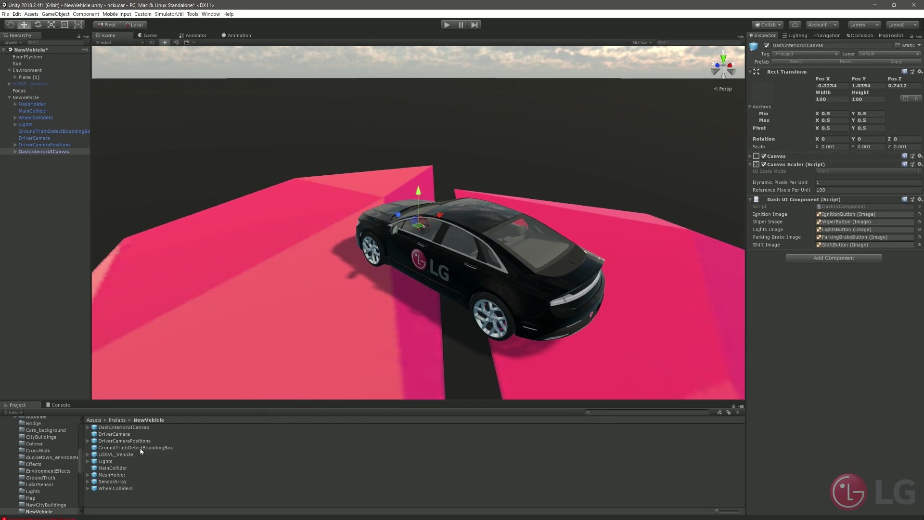924x520 pixels.
Task: Open Rect Transform gear settings
Action: [x=920, y=72]
